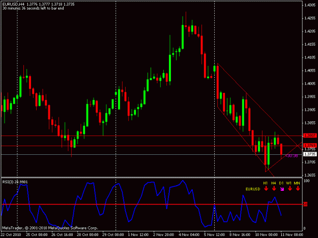Click the 1.4005 price scale value
318x238 pixels.
(x=310, y=83)
